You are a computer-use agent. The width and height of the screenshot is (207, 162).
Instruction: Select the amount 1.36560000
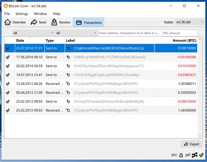187,111
